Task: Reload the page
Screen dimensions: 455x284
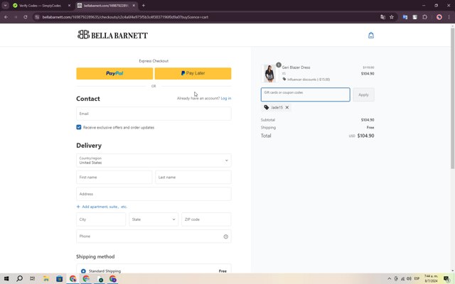Action: click(26, 17)
